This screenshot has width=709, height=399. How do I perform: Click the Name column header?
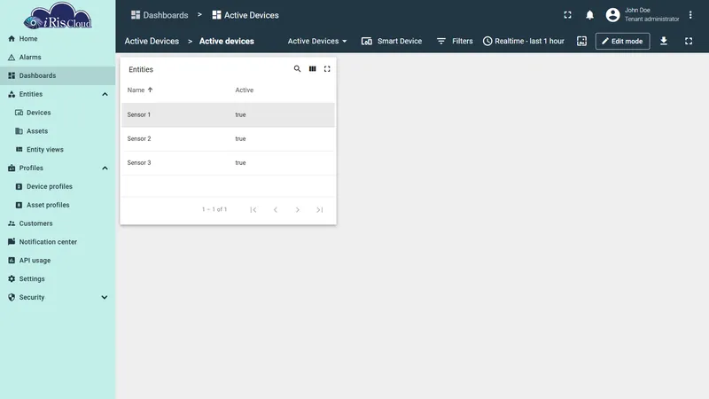[x=136, y=90]
